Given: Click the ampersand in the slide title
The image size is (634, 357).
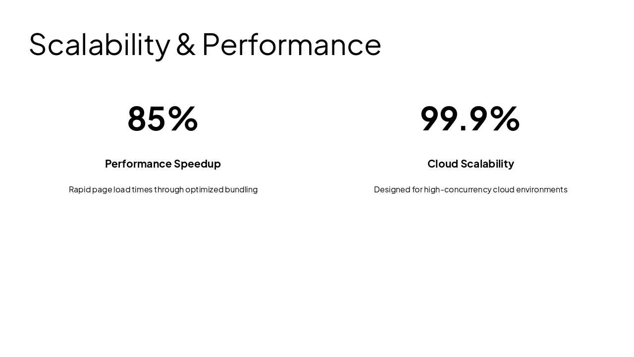Looking at the screenshot, I should point(186,45).
